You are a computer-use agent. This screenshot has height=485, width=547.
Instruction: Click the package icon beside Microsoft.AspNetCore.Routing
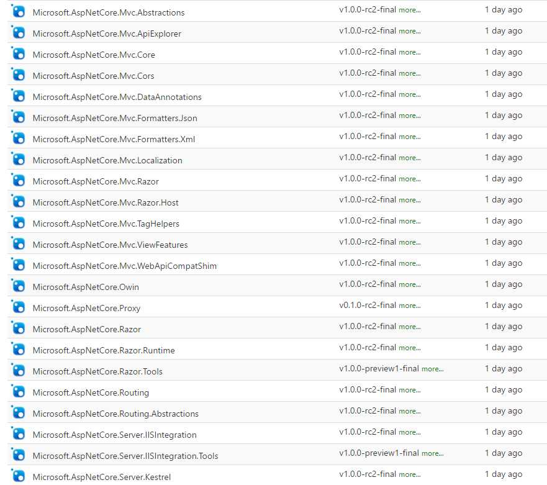(x=19, y=391)
